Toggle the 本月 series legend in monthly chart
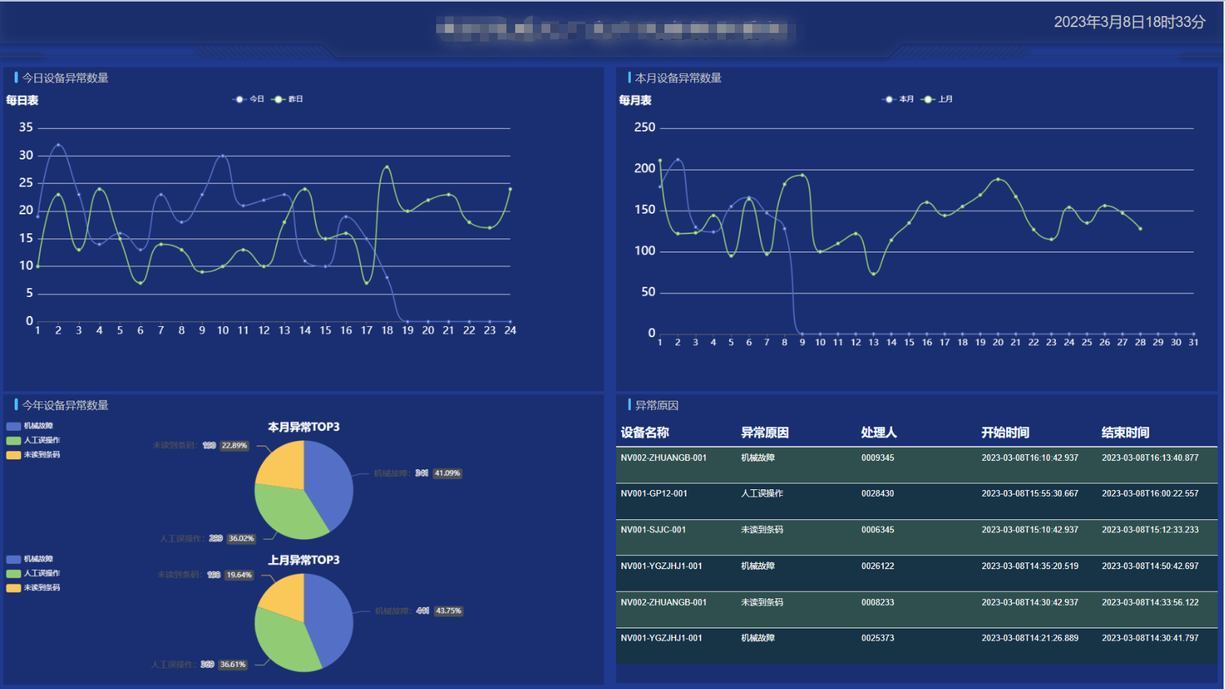Image resolution: width=1225 pixels, height=689 pixels. 898,99
